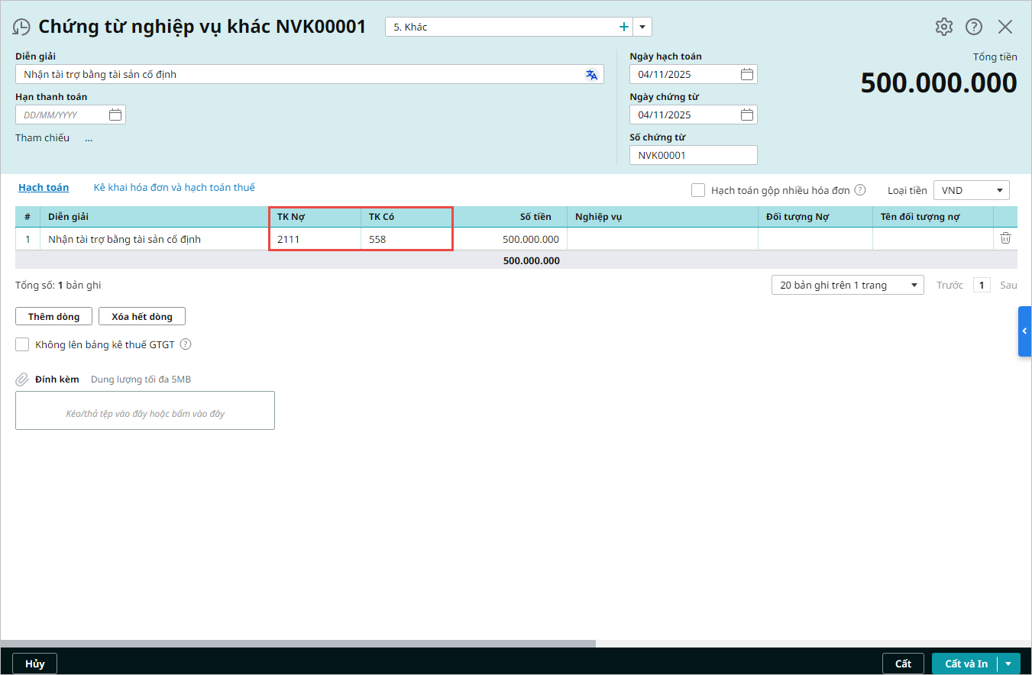Switch to Kê khai hóa đơn và hạch toán thuế tab

pyautogui.click(x=174, y=187)
